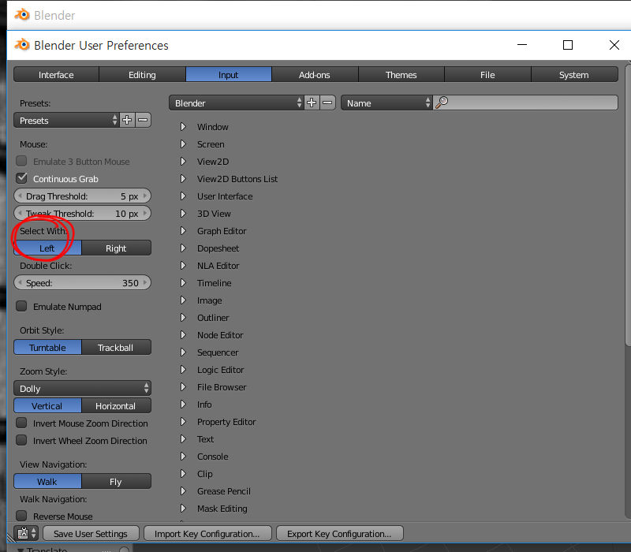Choose Trackball orbit style
631x552 pixels.
point(116,347)
